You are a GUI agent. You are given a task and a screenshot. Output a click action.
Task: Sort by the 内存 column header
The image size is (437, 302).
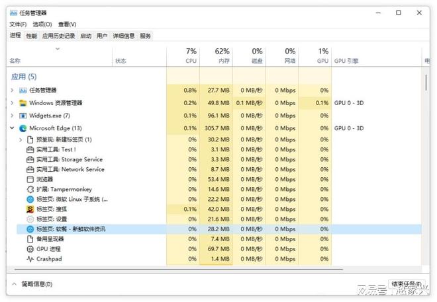click(x=217, y=56)
